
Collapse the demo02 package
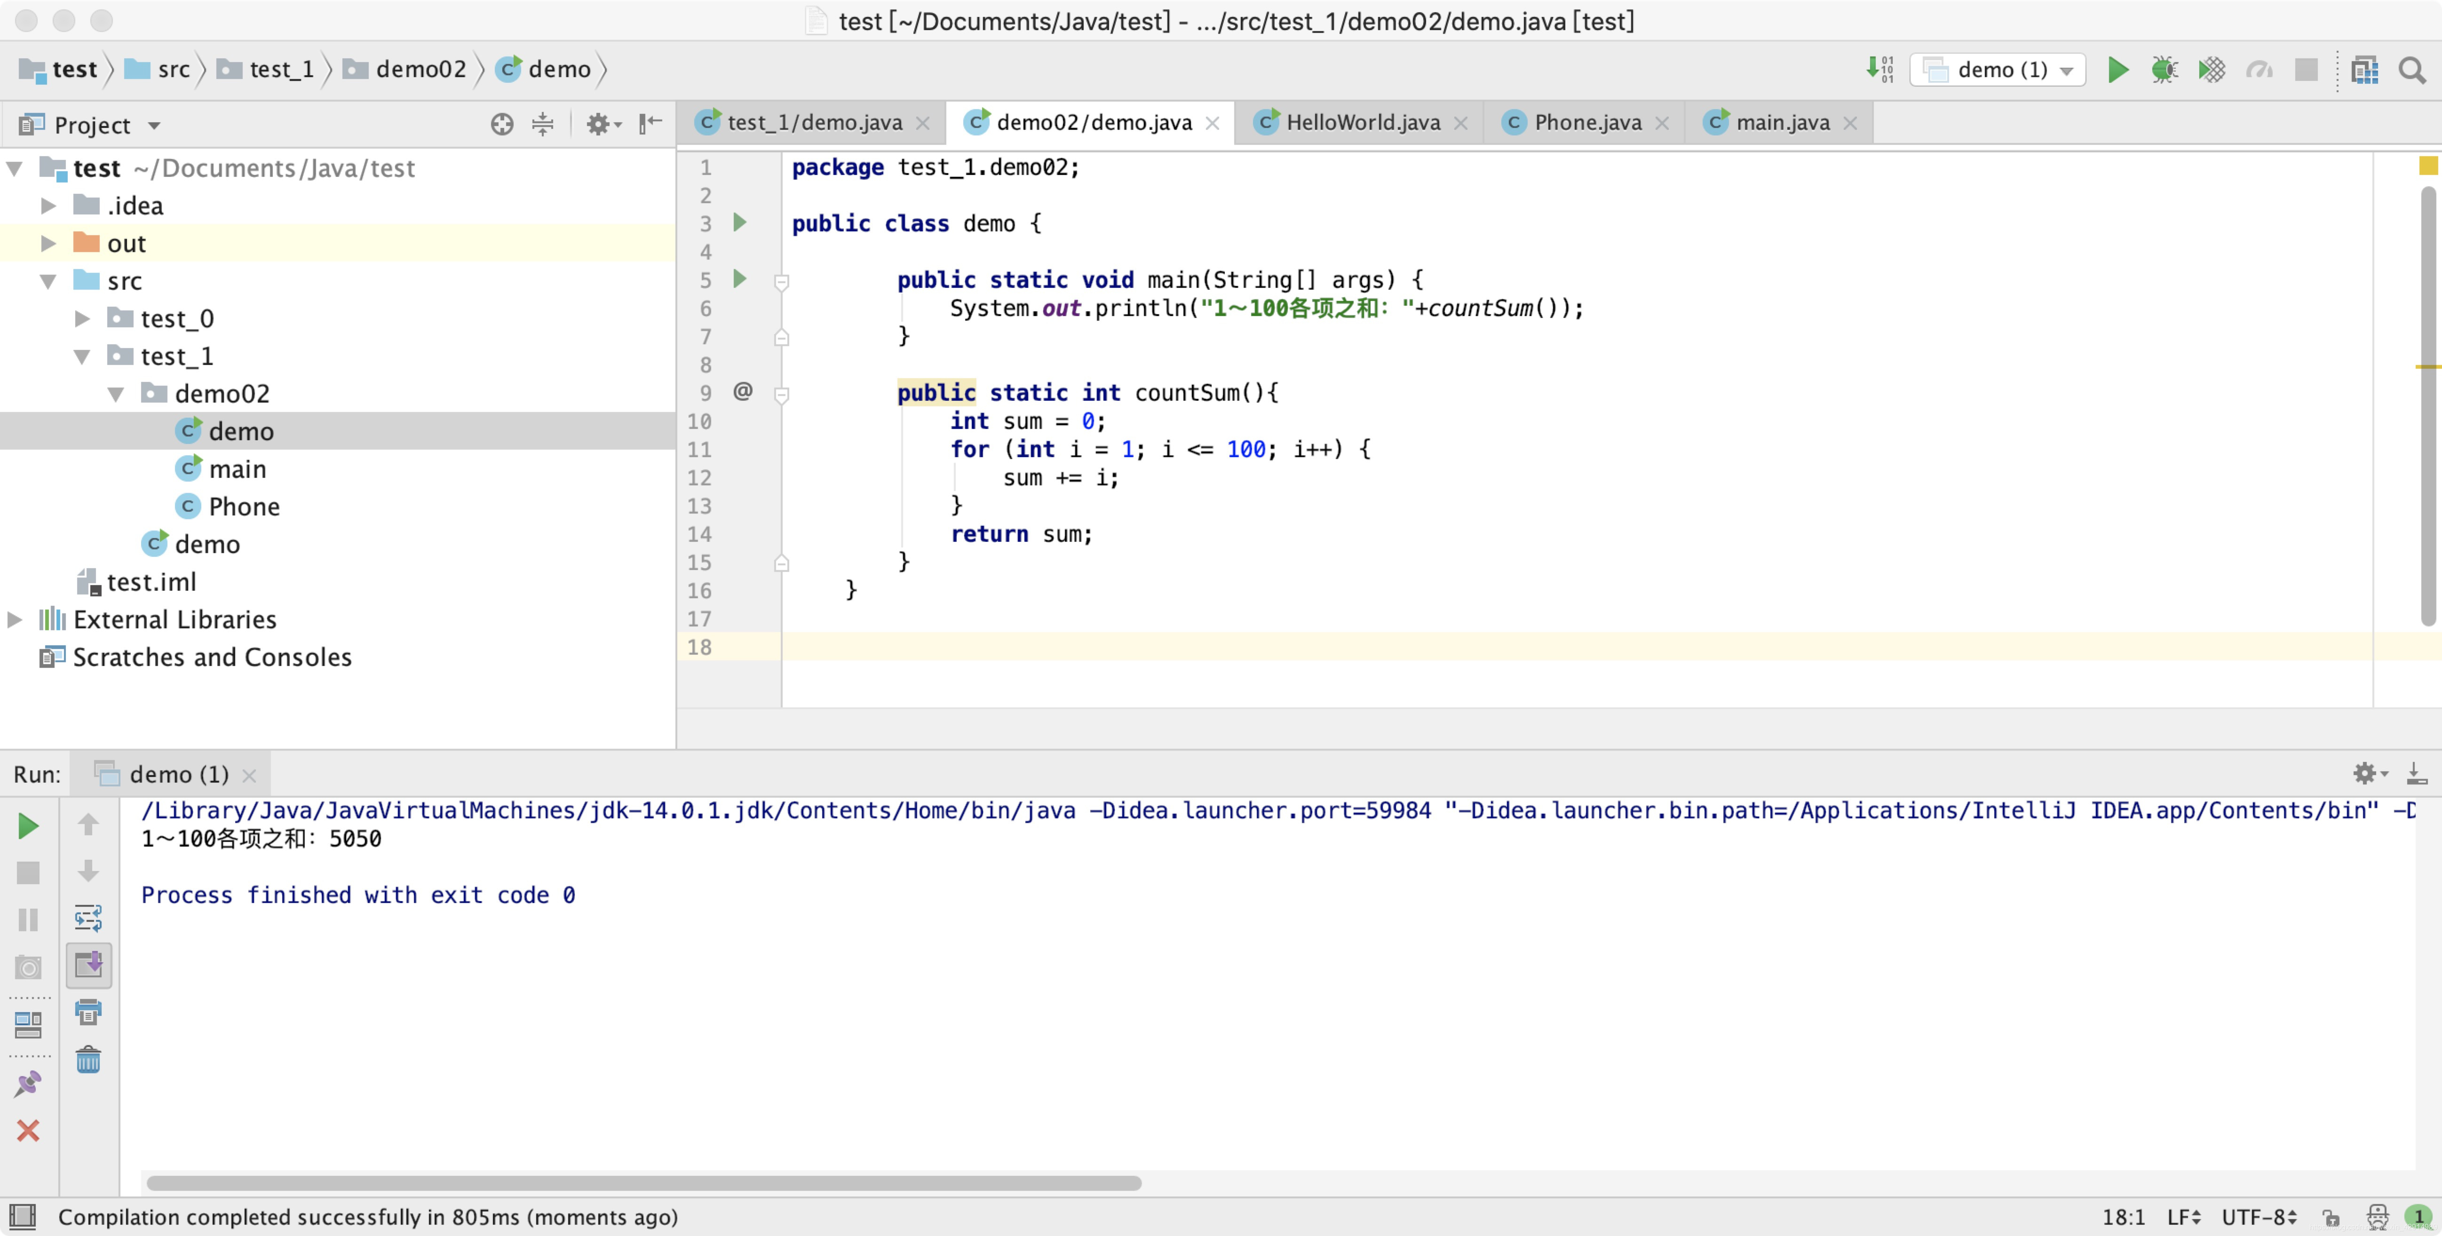pyautogui.click(x=116, y=393)
